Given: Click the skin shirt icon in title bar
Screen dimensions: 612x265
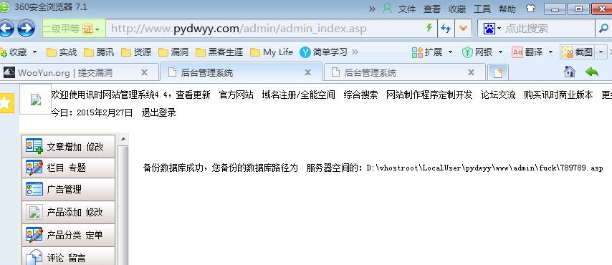Looking at the screenshot, I should pos(530,9).
